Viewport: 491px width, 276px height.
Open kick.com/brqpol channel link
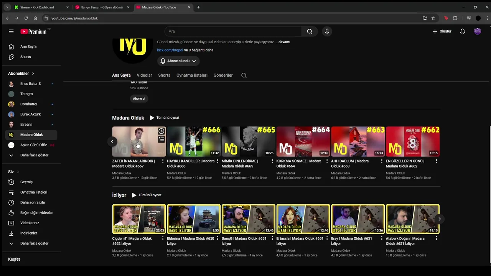click(x=170, y=50)
